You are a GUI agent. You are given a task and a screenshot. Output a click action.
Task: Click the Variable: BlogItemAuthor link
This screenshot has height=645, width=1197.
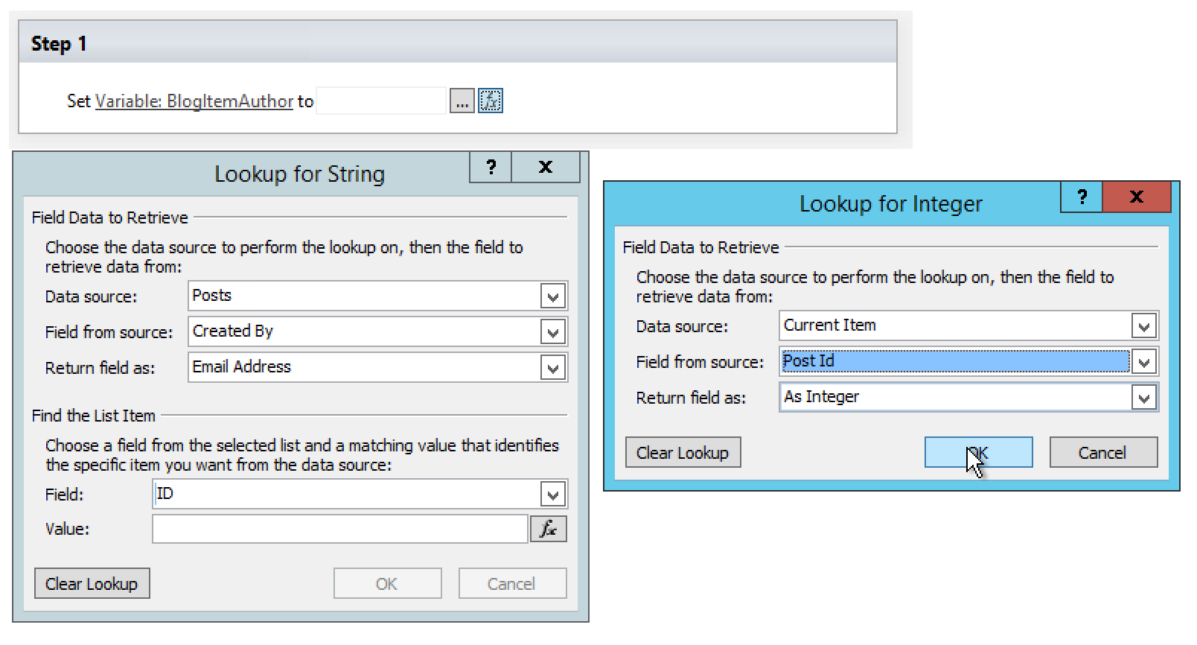click(x=194, y=101)
